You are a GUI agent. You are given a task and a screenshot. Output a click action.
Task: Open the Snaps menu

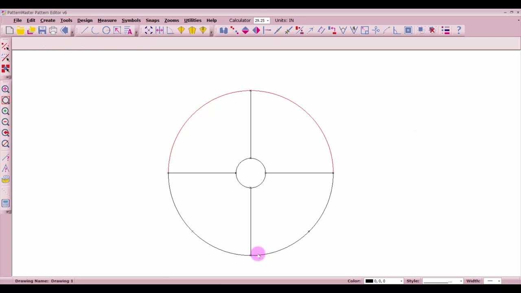153,20
